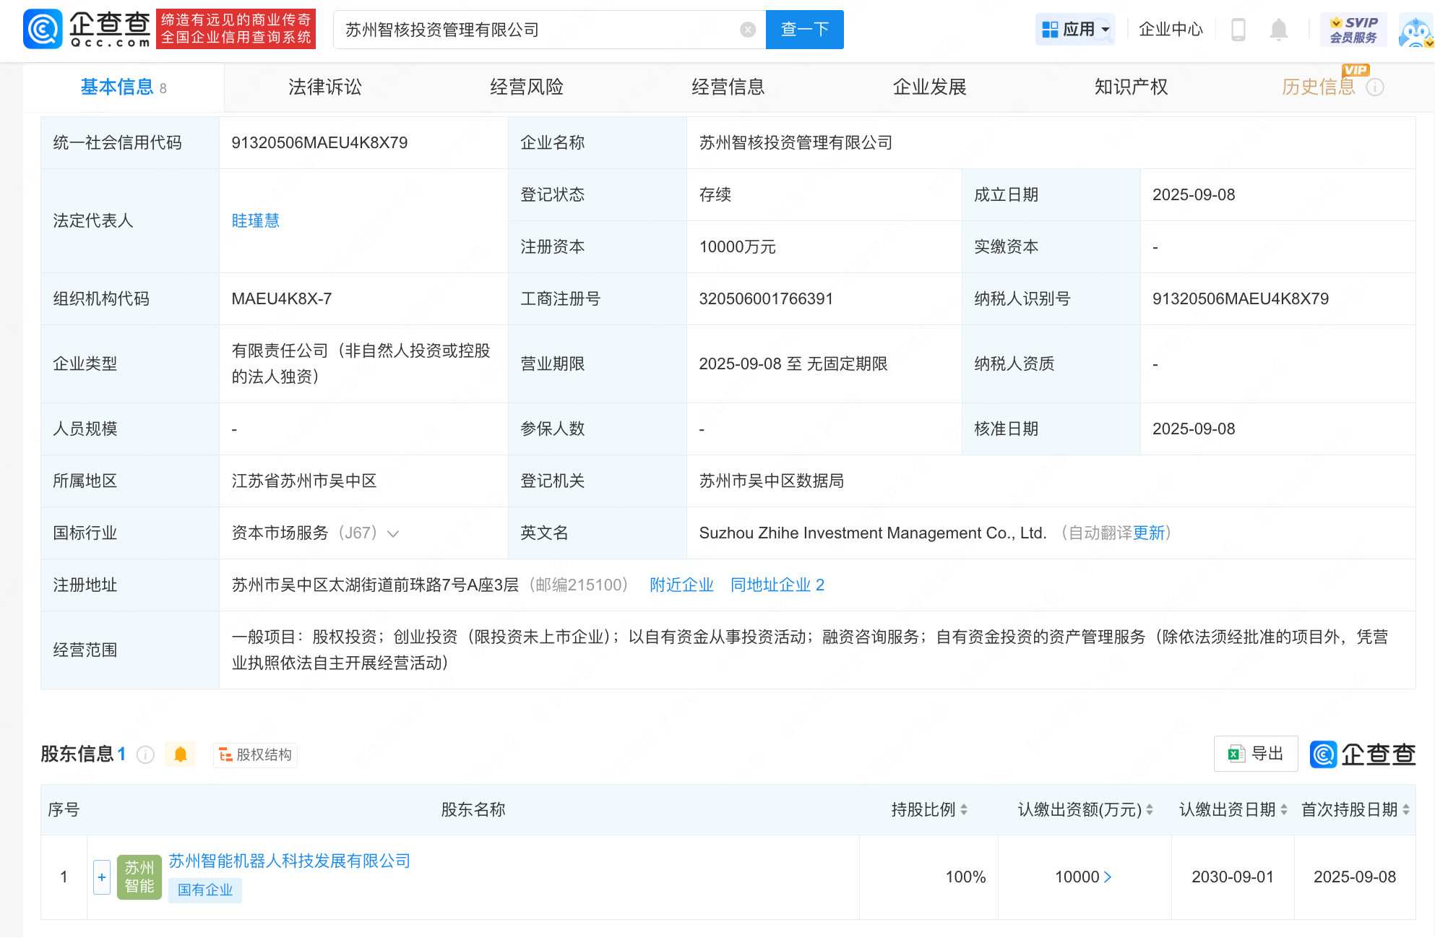Image resolution: width=1435 pixels, height=938 pixels.
Task: Expand shareholder row plus button
Action: coord(102,877)
